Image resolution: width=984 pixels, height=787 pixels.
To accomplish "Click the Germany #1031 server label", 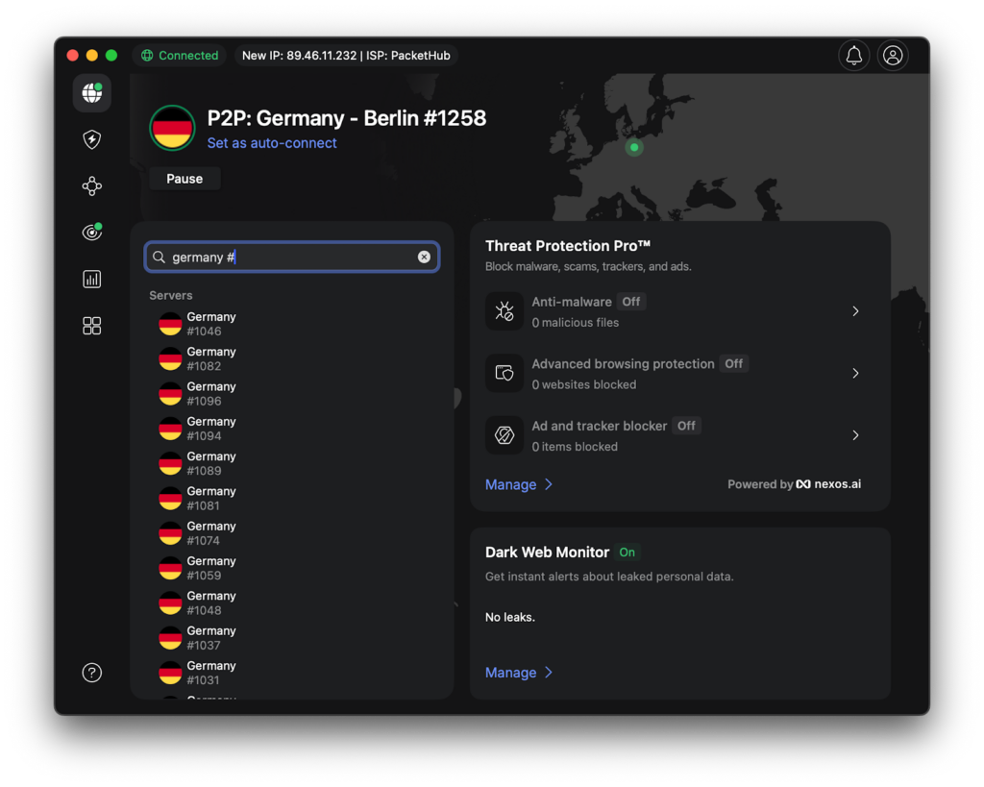I will point(211,673).
